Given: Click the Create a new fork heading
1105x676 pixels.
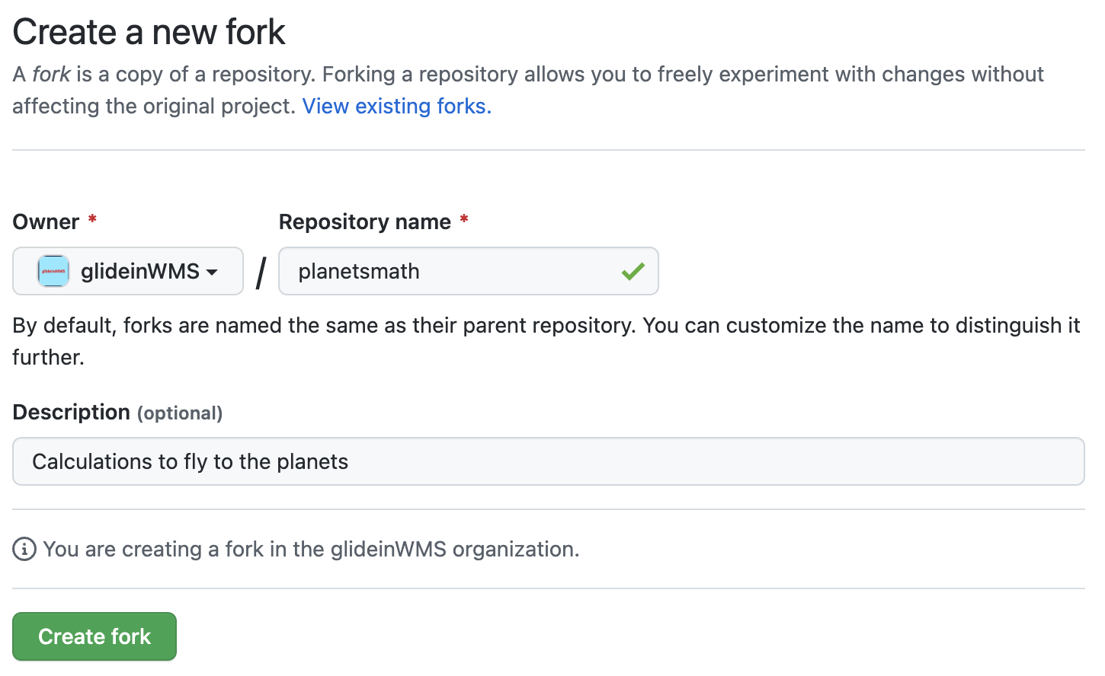Looking at the screenshot, I should pyautogui.click(x=149, y=32).
